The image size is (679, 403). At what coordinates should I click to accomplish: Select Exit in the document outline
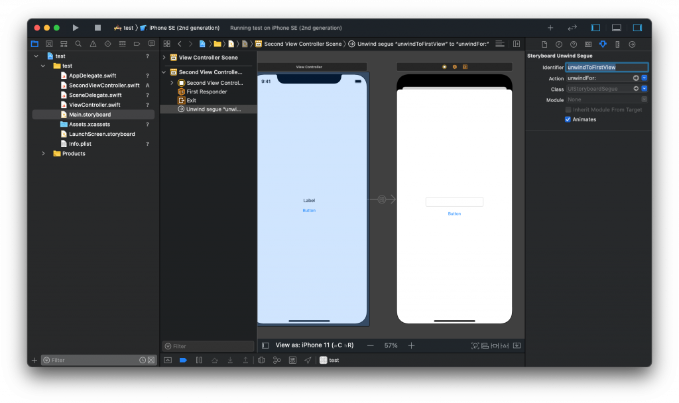tap(191, 100)
